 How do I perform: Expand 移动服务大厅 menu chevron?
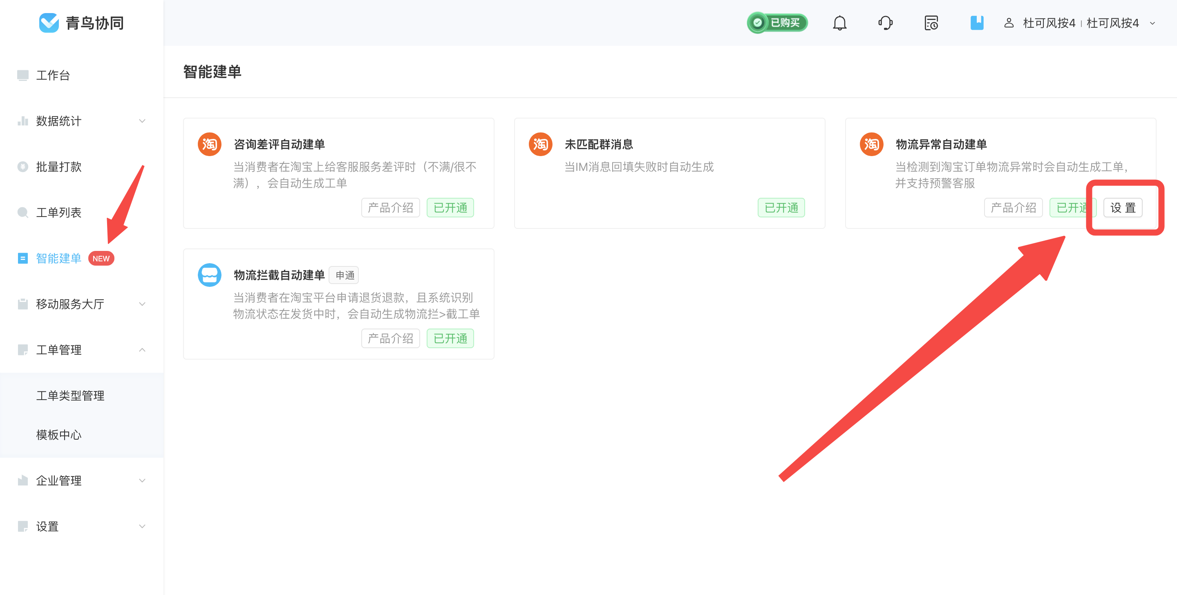click(x=142, y=304)
